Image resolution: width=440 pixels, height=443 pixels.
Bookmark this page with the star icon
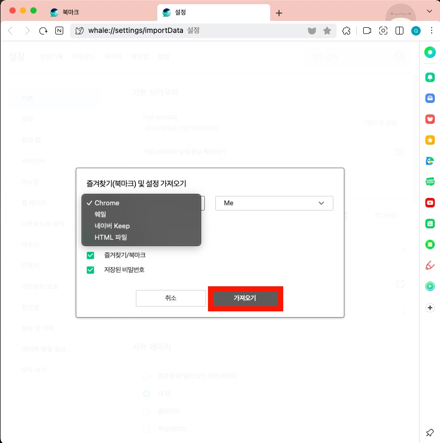coord(327,30)
